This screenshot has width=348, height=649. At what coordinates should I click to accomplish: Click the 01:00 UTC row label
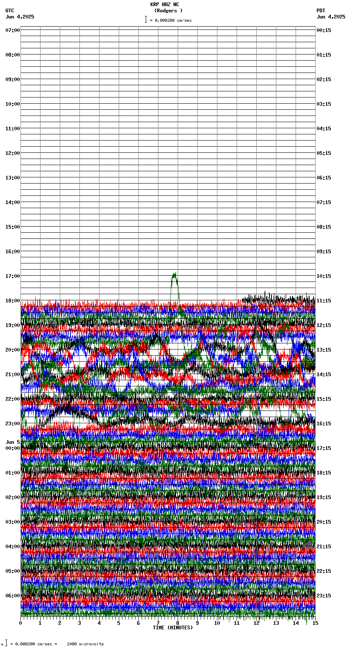(x=13, y=473)
